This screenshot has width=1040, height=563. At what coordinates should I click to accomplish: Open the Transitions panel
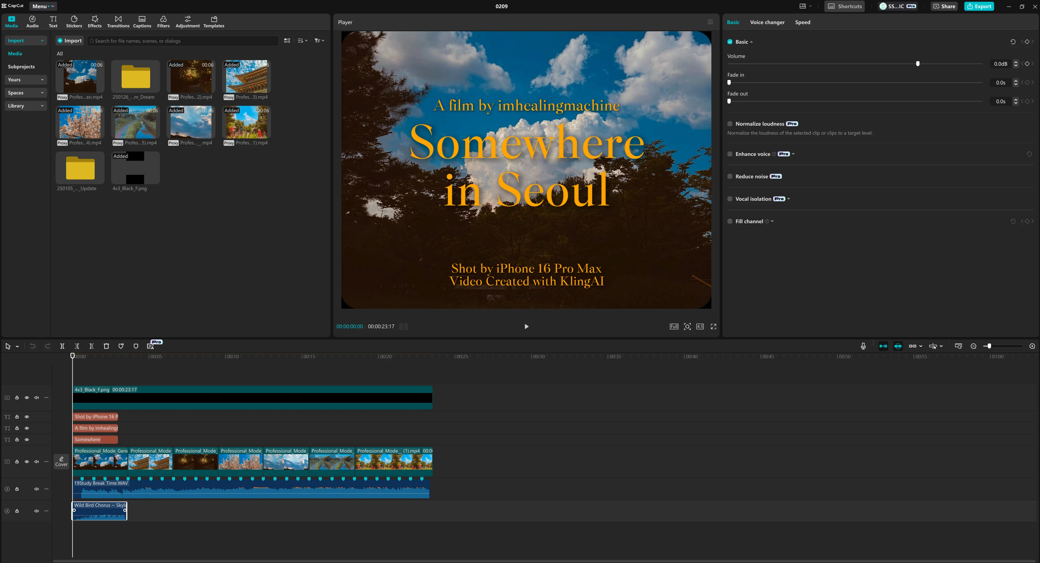tap(118, 22)
